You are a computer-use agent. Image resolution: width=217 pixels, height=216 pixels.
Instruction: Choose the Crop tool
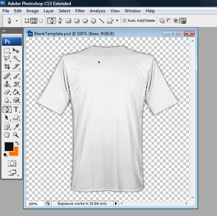(7, 66)
